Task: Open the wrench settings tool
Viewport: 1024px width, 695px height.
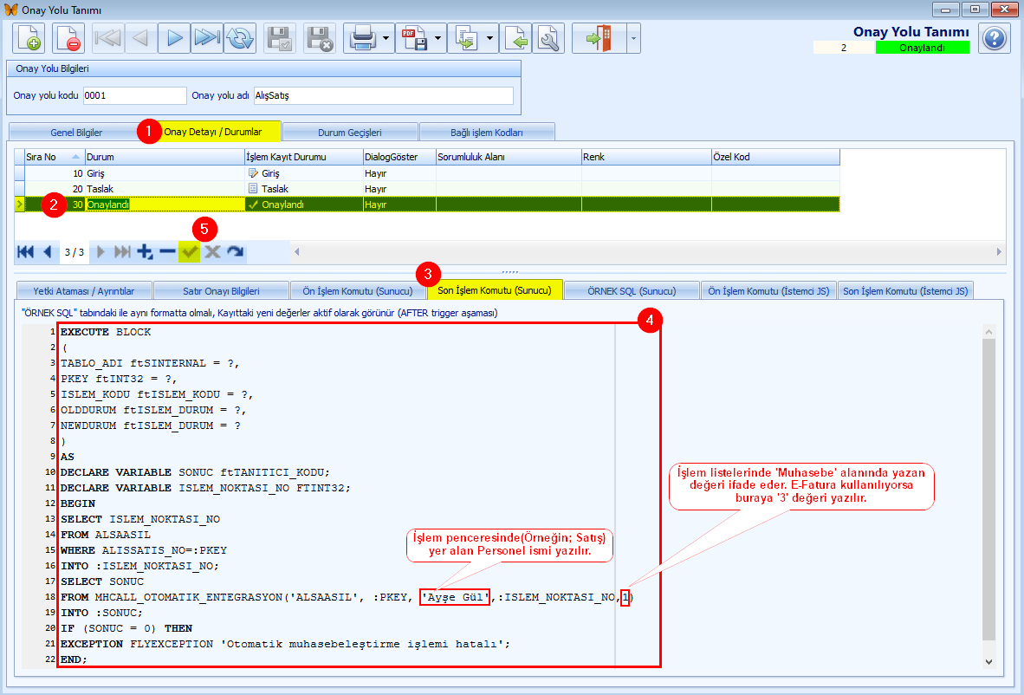Action: pyautogui.click(x=548, y=38)
